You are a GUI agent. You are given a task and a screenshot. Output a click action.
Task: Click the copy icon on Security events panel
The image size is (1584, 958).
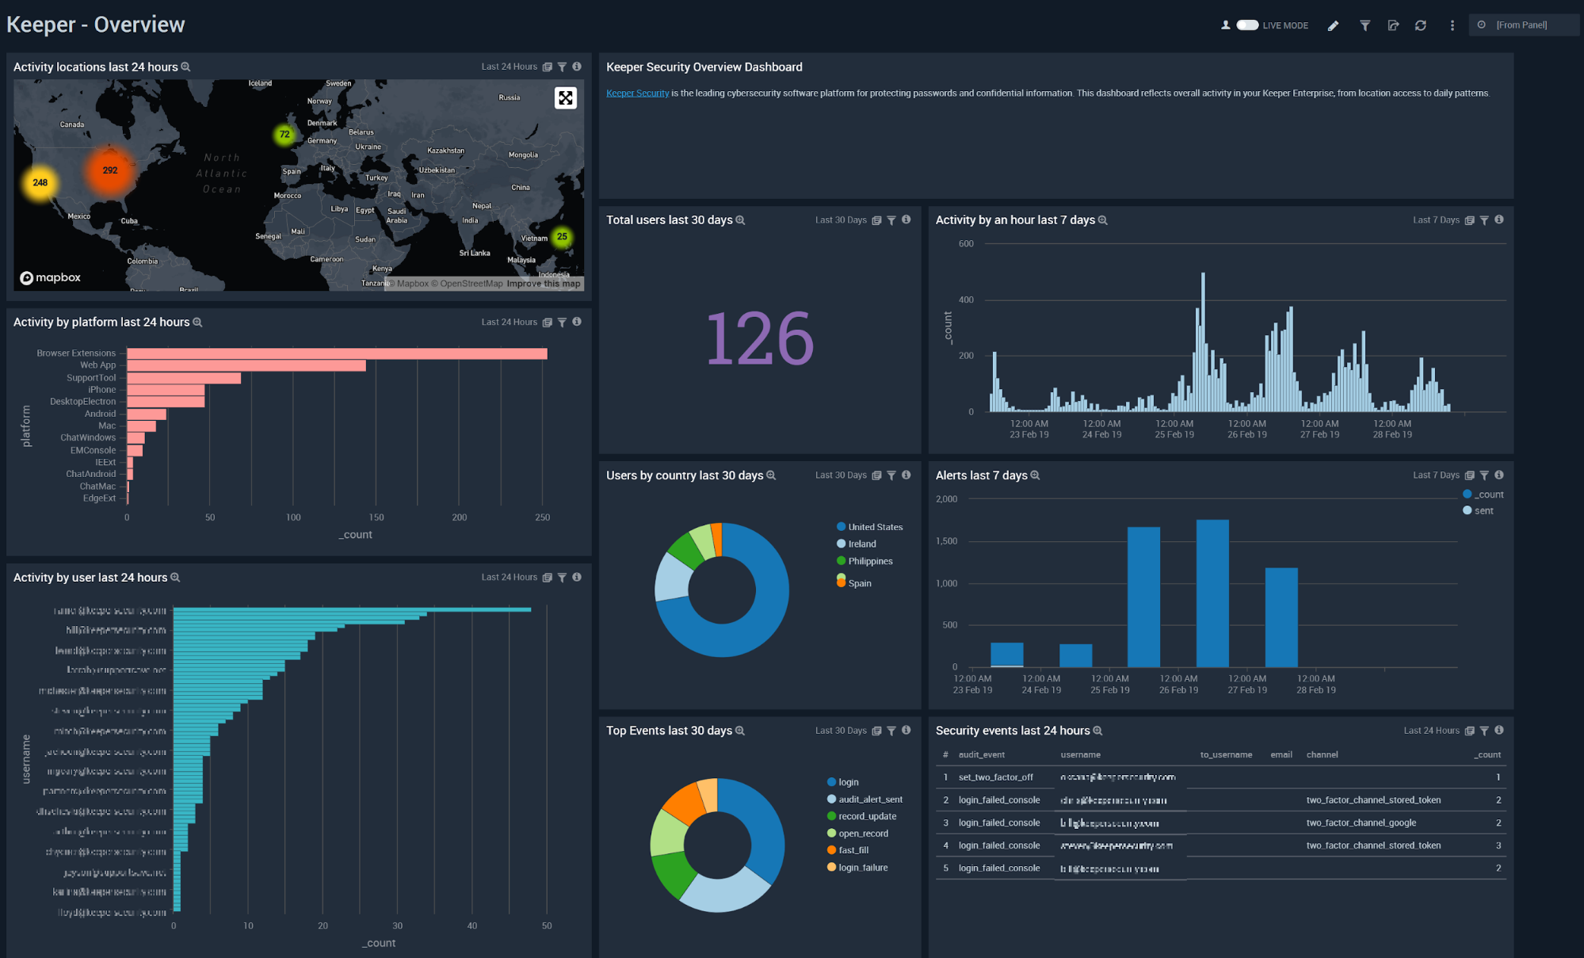1471,730
